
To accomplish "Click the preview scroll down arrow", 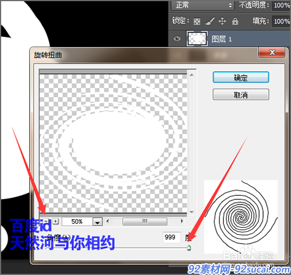I will [191, 212].
